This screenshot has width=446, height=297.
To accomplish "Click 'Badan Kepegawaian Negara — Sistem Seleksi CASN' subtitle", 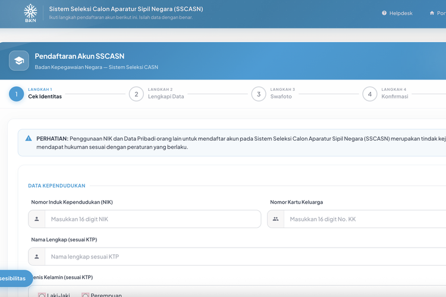I will pyautogui.click(x=96, y=67).
